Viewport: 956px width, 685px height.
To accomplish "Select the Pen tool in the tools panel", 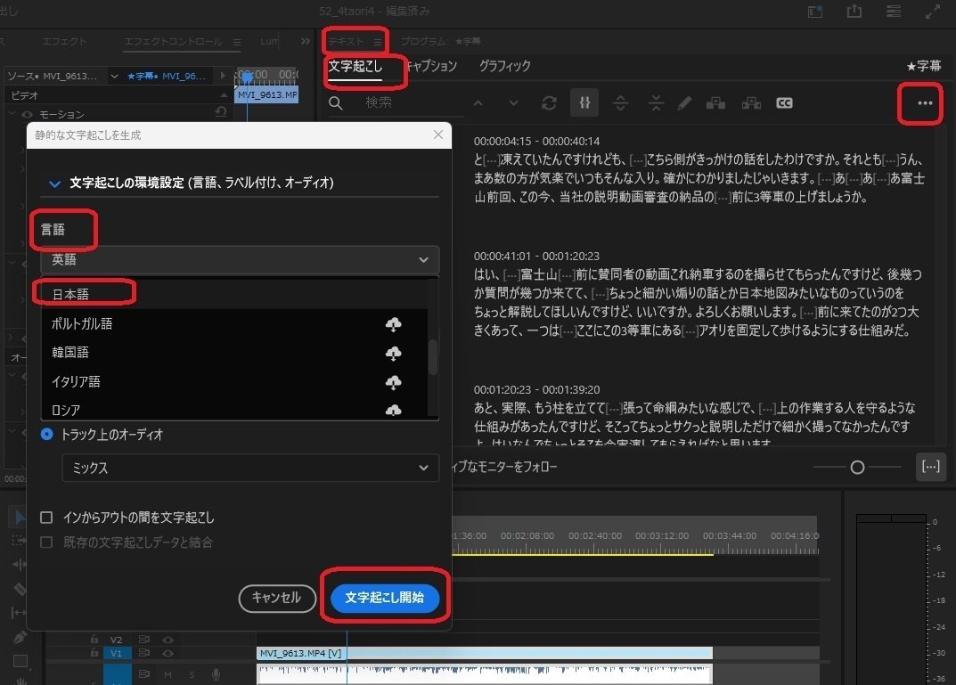I will (x=20, y=637).
